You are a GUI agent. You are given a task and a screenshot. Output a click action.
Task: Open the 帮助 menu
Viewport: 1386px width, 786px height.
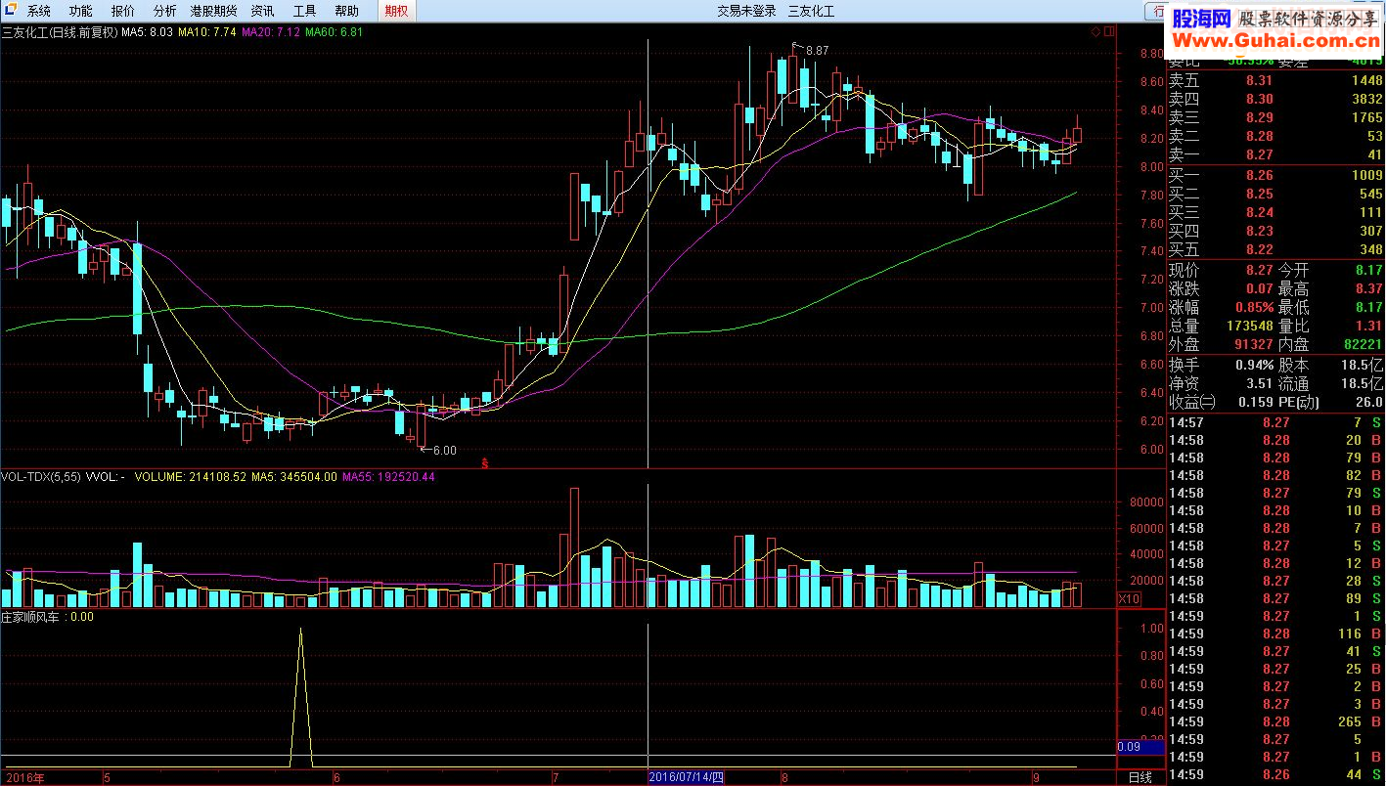tap(346, 12)
